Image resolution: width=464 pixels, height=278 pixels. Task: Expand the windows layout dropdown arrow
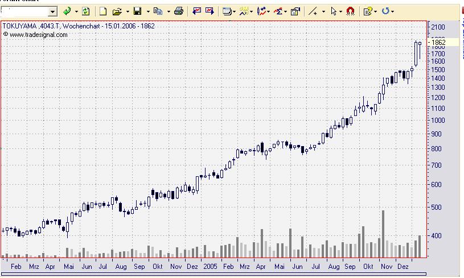(234, 12)
